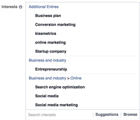
Task: Select the Startup company interest
Action: 51,51
